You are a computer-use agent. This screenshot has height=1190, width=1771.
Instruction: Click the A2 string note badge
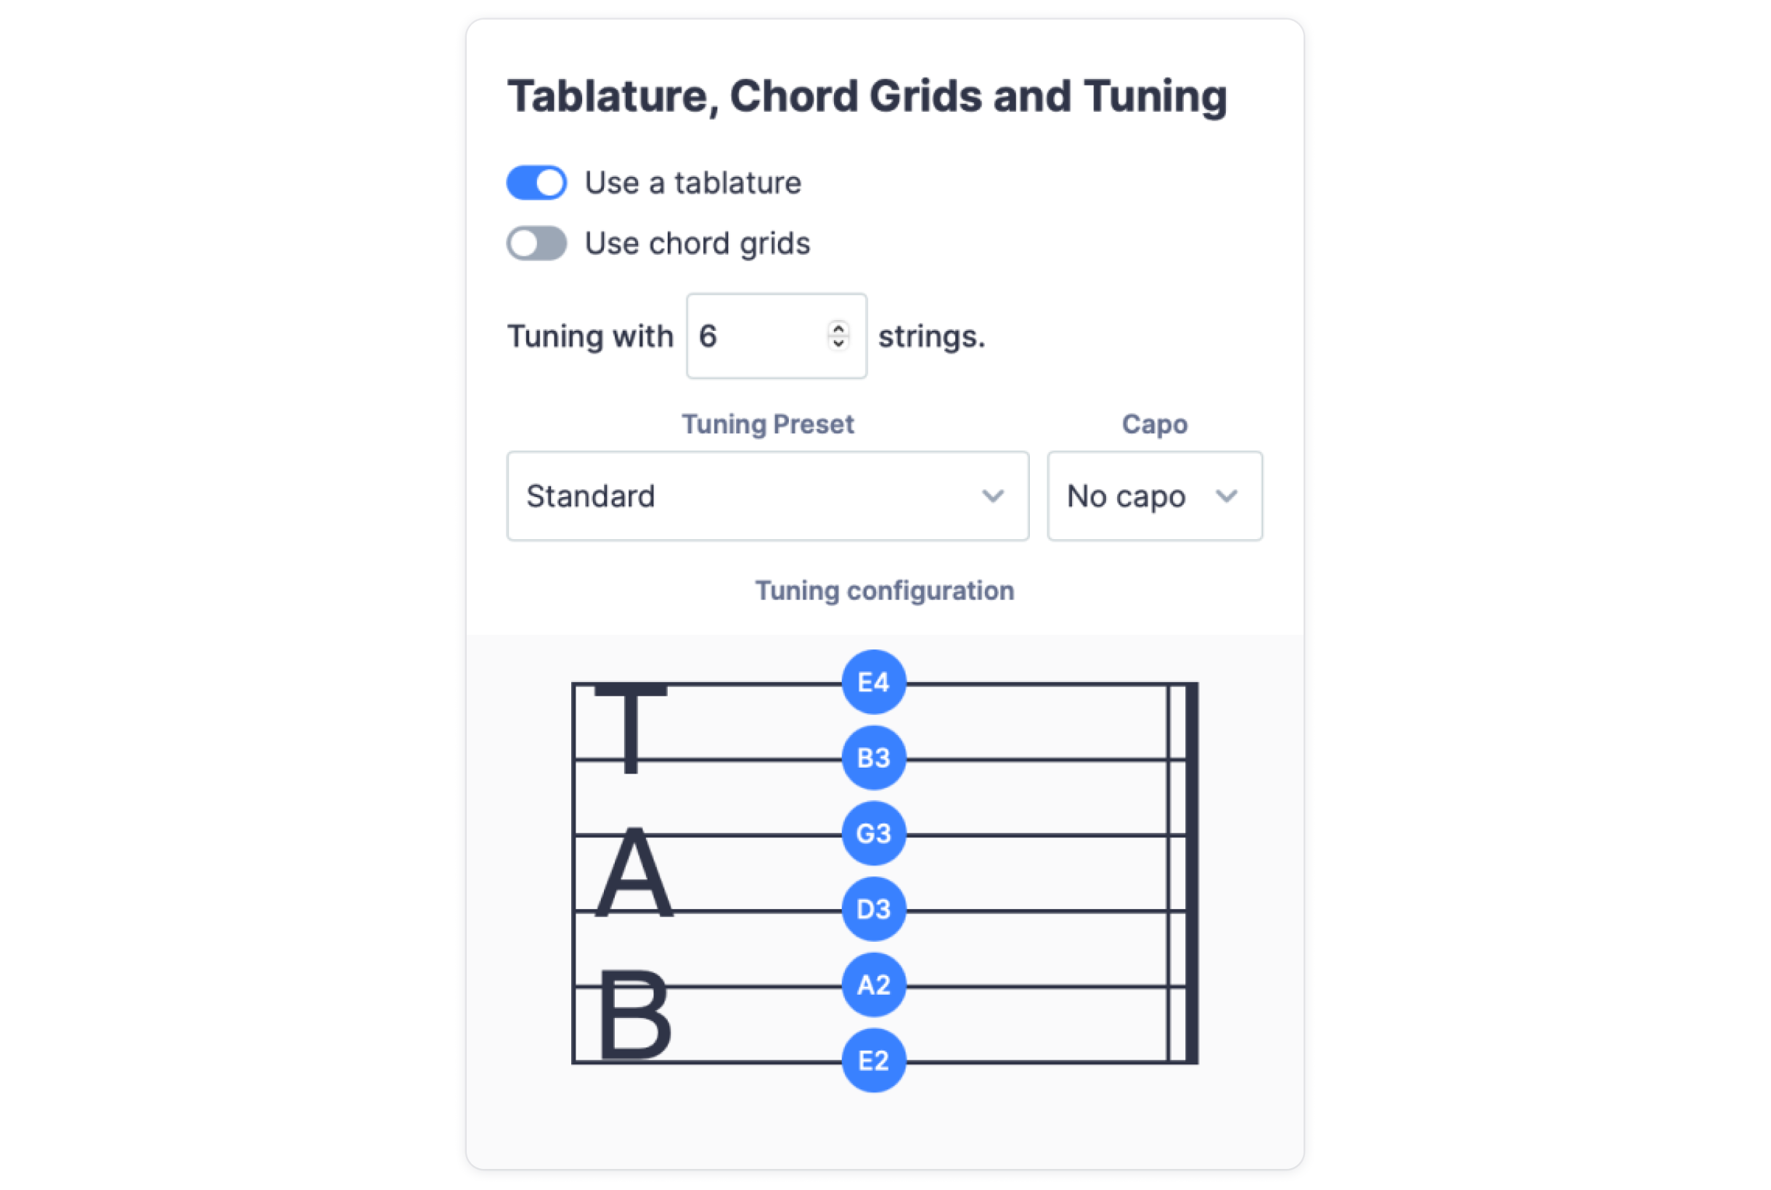[x=873, y=985]
